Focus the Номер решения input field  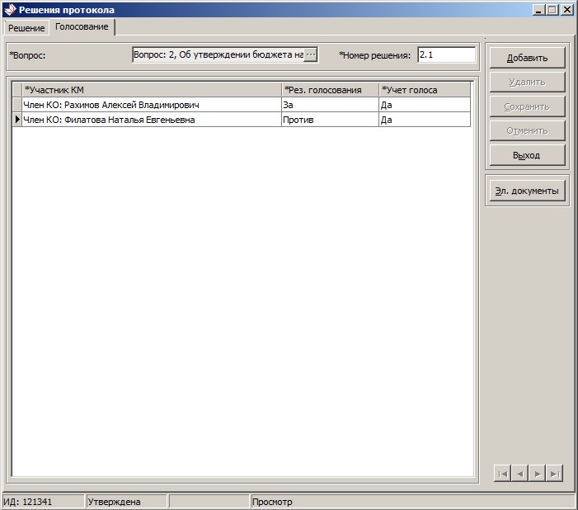click(x=446, y=55)
